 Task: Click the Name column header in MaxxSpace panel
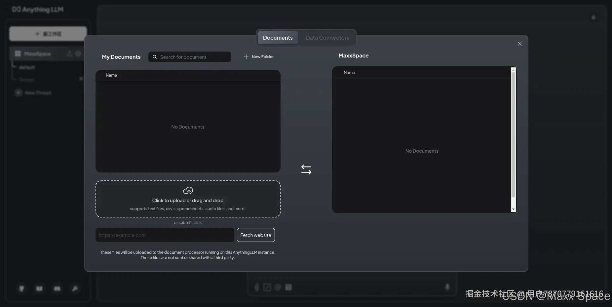pos(349,73)
